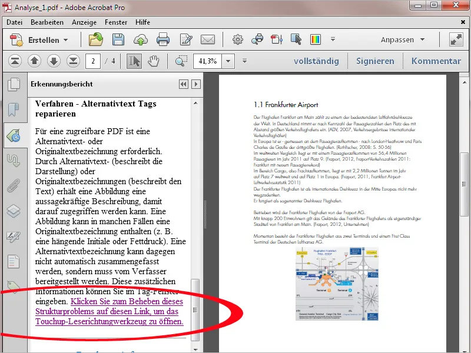Open the Erstellen dropdown arrow
Viewport: 471px width, 353px height.
tap(66, 40)
